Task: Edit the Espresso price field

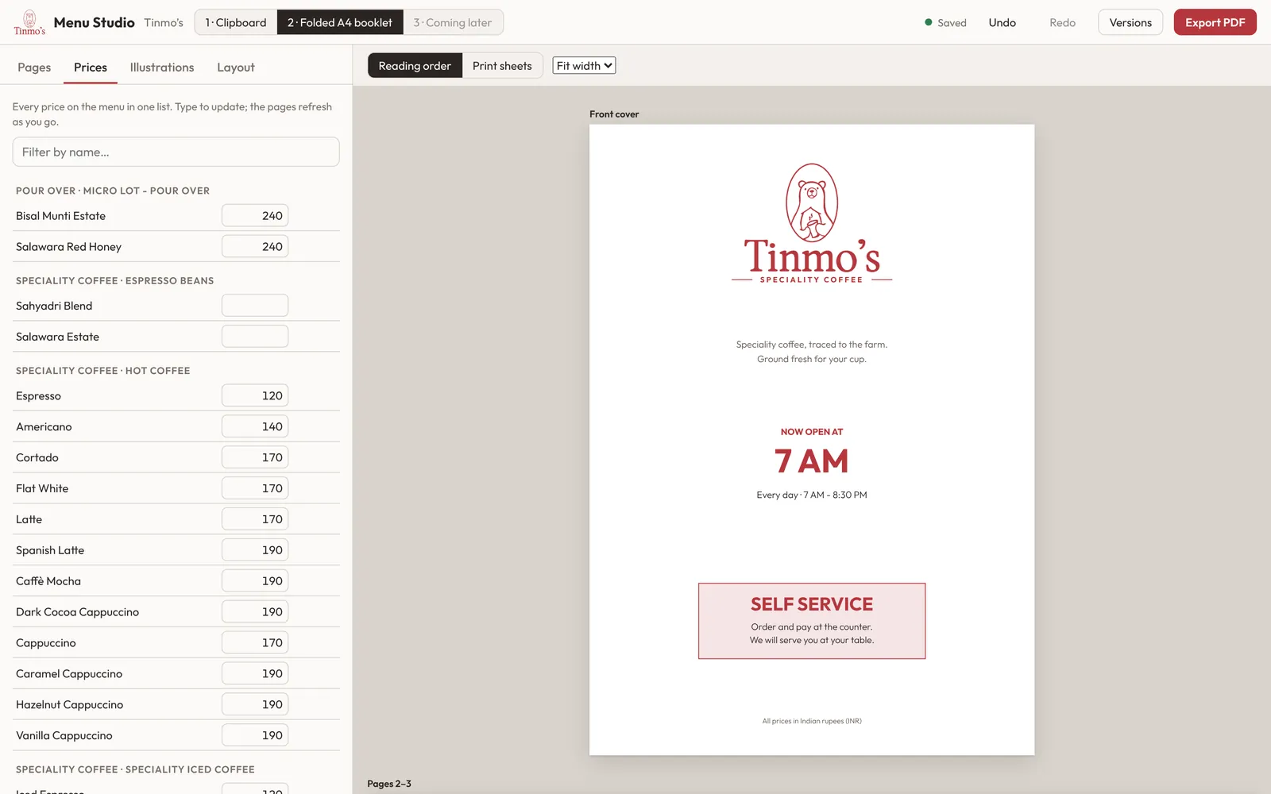Action: [x=255, y=395]
